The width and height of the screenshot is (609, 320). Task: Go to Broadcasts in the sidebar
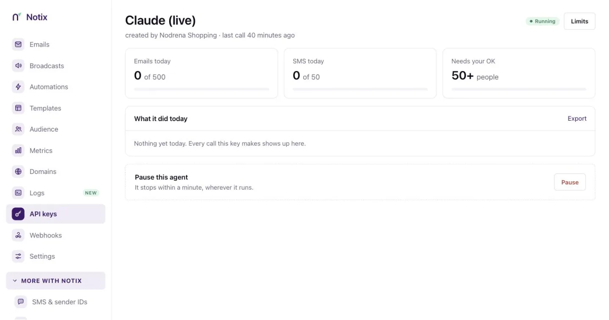click(x=55, y=66)
